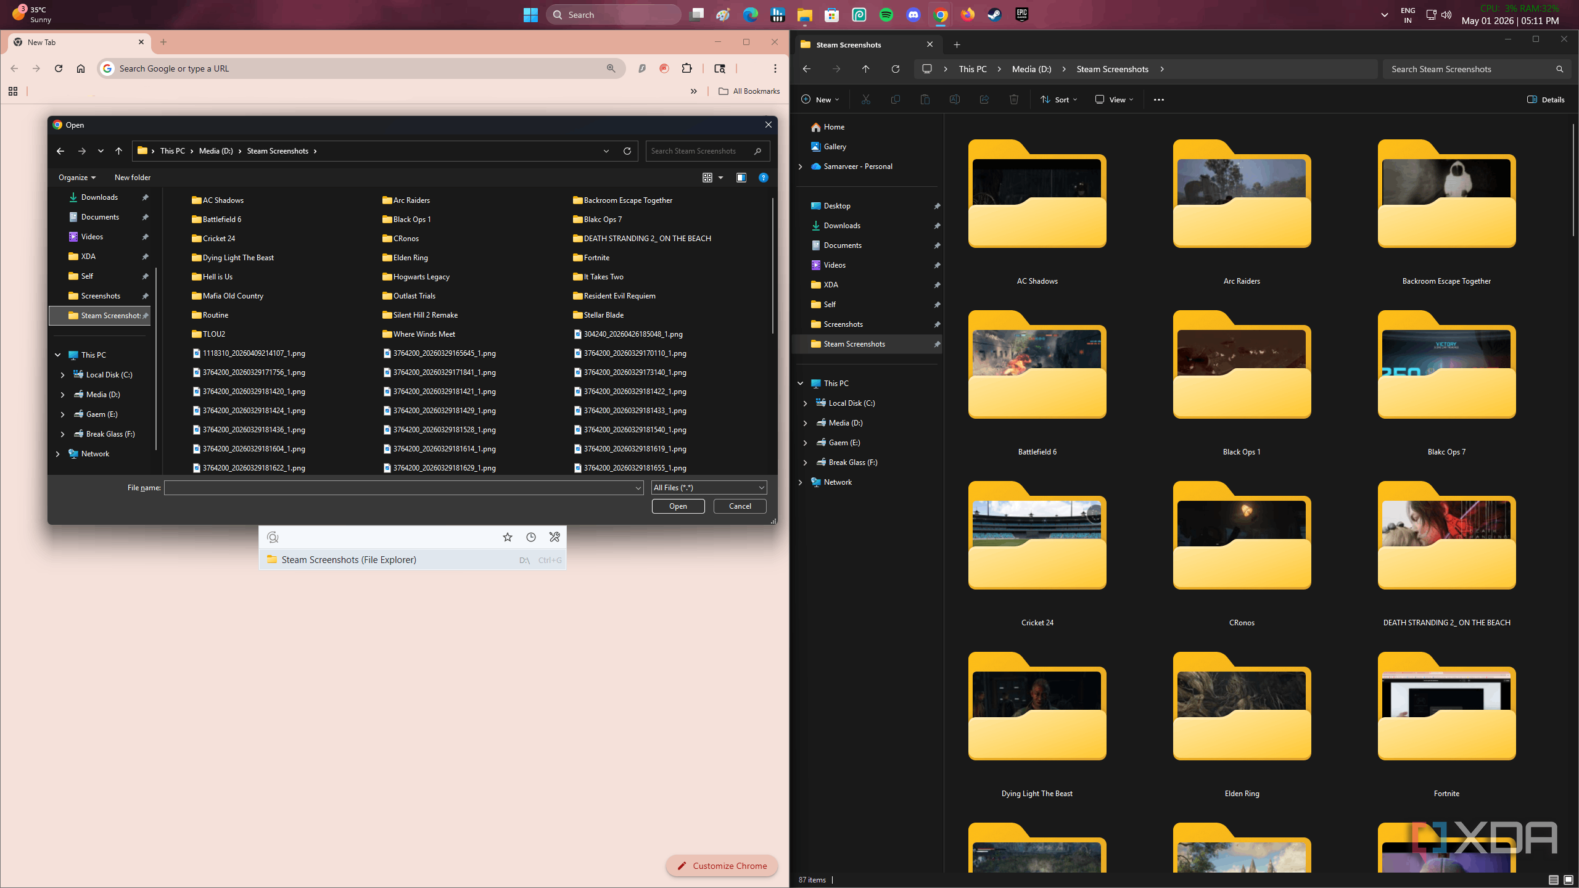The image size is (1579, 888).
Task: Open Spotify from the taskbar
Action: click(x=886, y=15)
